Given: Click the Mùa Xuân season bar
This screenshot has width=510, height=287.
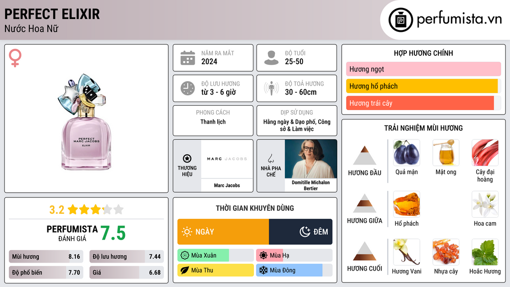Looking at the screenshot, I should click(x=216, y=256).
